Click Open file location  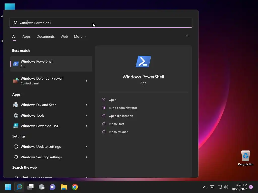(x=121, y=116)
